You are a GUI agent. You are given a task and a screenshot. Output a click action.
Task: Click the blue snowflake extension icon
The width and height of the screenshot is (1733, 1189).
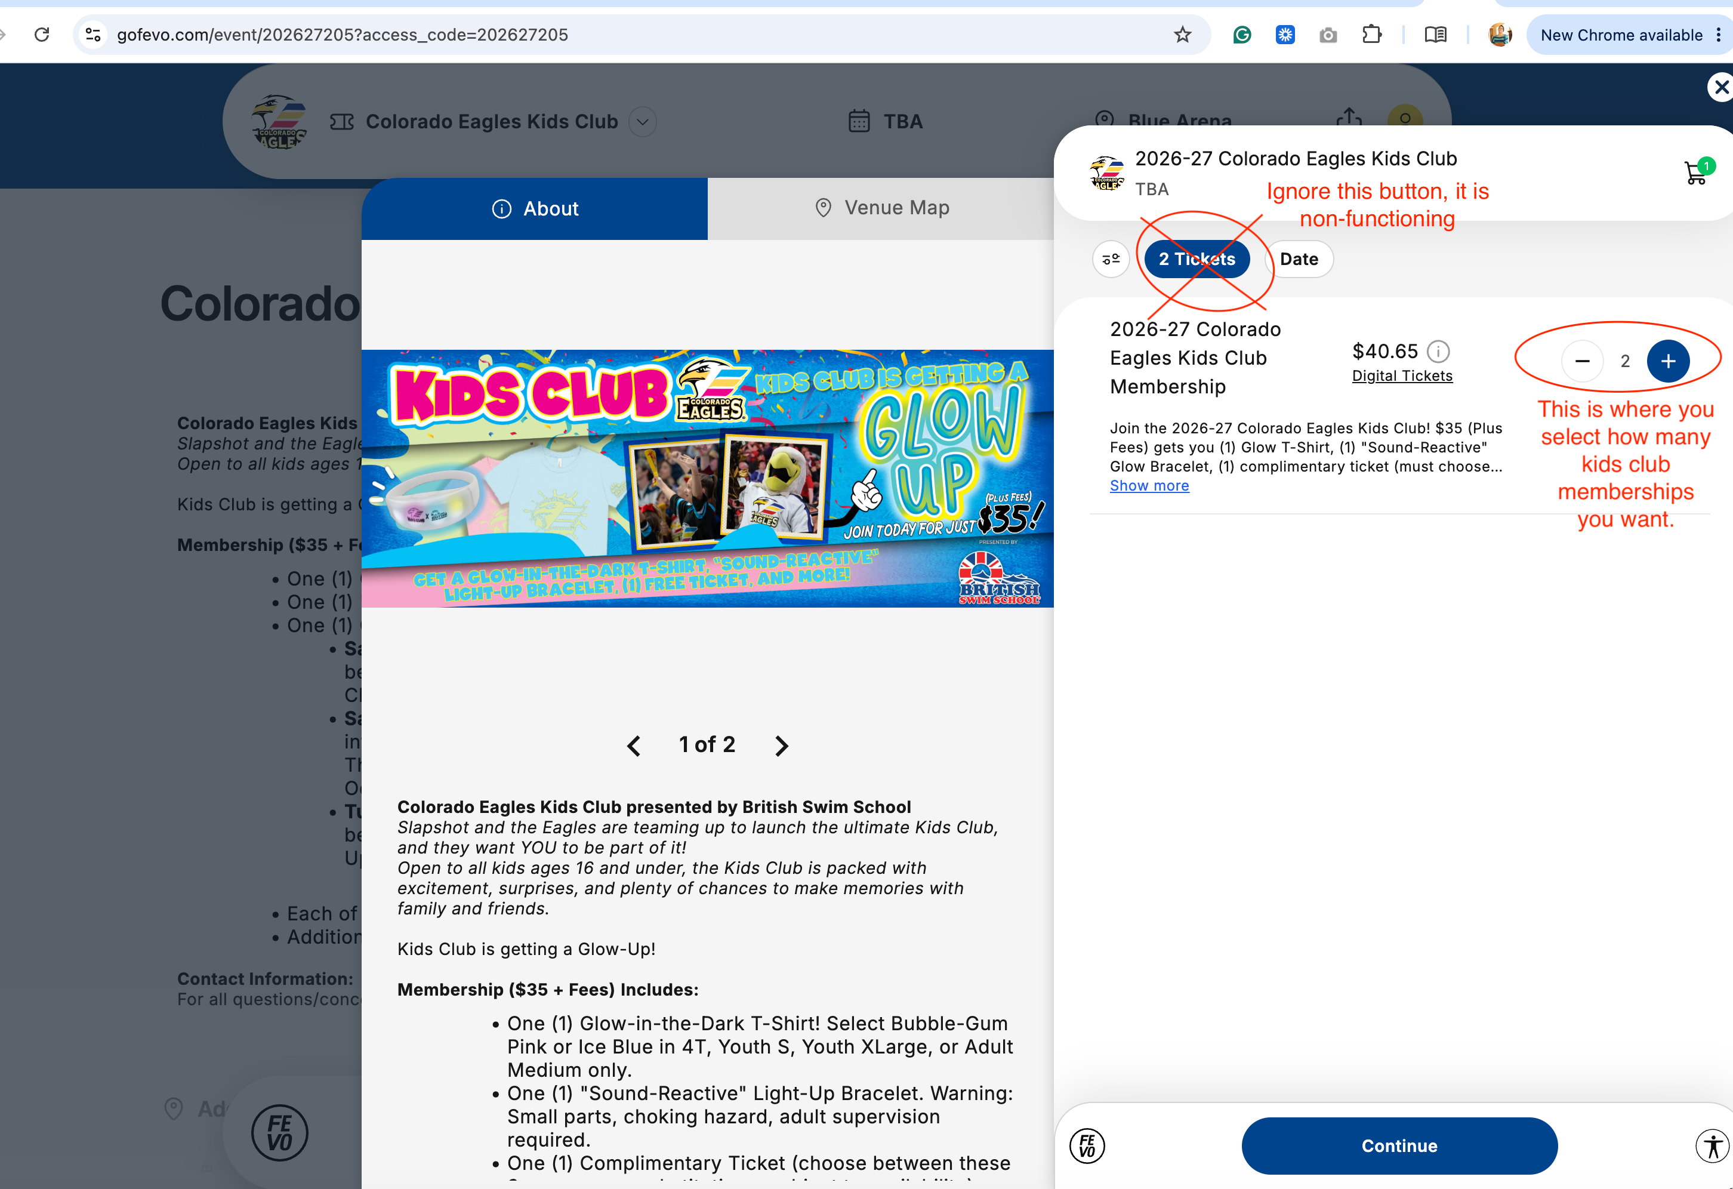pyautogui.click(x=1285, y=34)
